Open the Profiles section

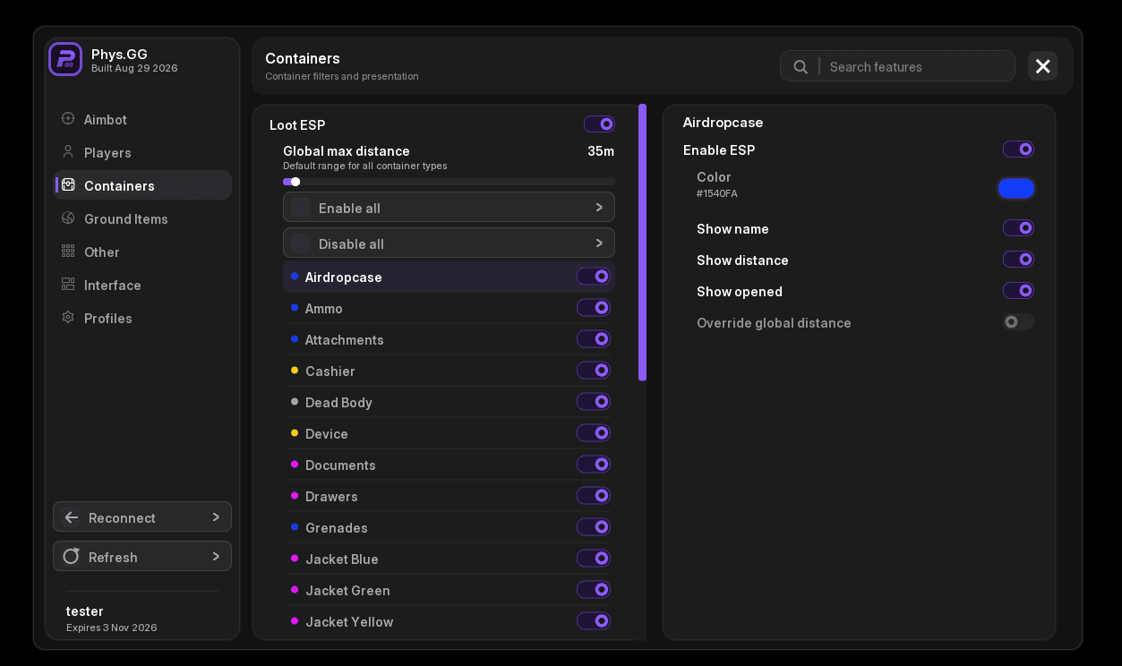click(x=143, y=318)
